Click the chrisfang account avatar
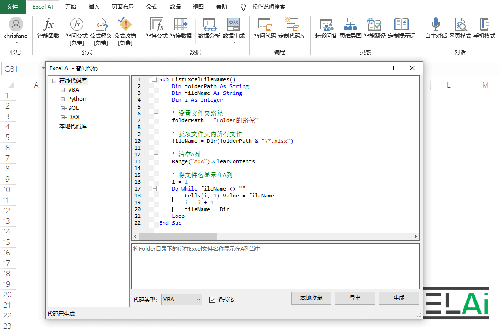This screenshot has height=331, width=500. click(x=16, y=24)
